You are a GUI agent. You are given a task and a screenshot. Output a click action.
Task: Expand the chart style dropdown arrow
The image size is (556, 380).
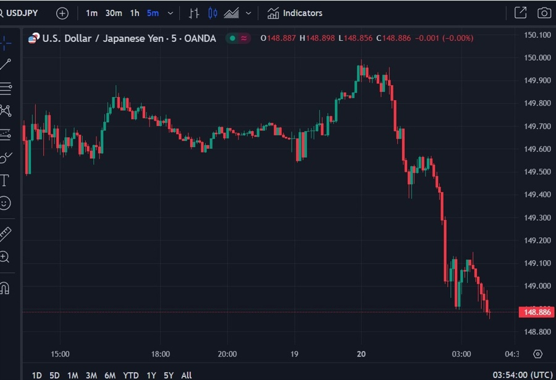coord(248,14)
